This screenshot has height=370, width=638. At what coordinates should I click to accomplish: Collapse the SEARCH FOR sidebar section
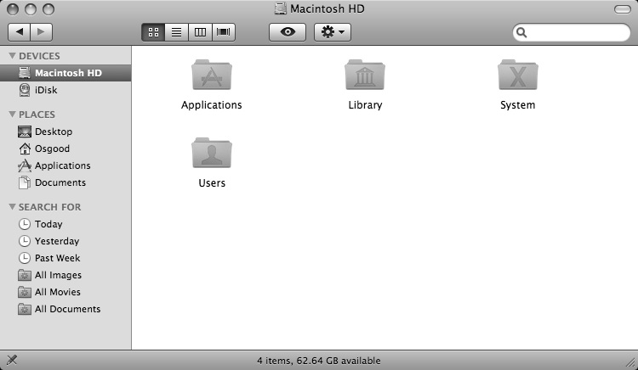(12, 207)
